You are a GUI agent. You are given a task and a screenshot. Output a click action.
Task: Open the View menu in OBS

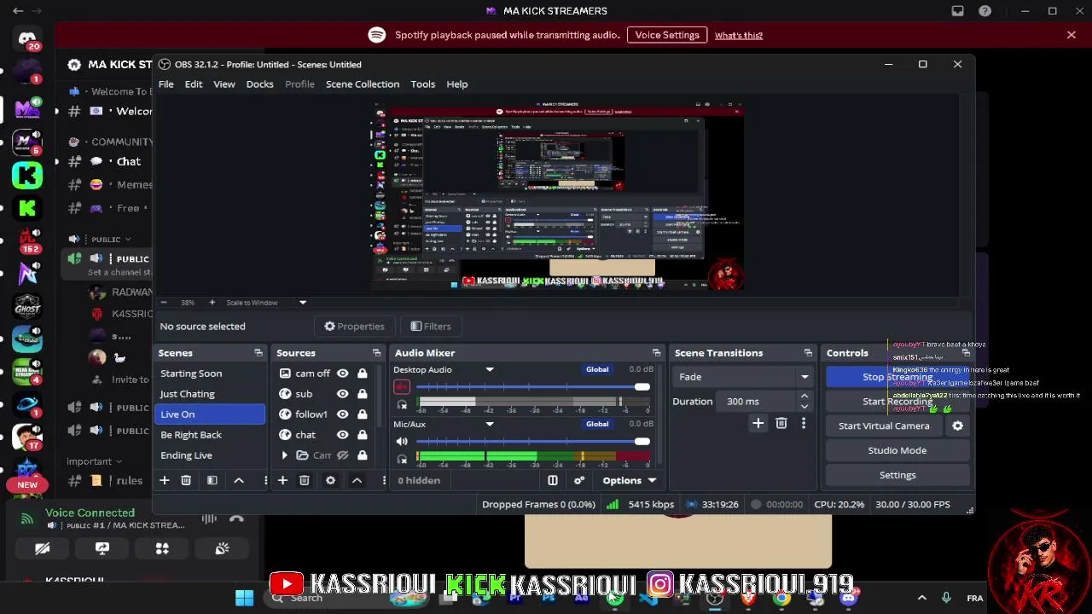[224, 84]
